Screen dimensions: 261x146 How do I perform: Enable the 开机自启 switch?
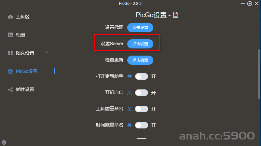tap(142, 93)
